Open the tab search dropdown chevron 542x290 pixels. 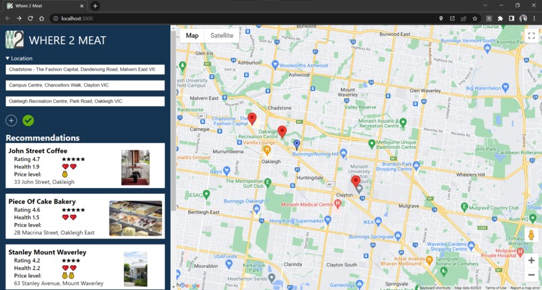click(486, 5)
